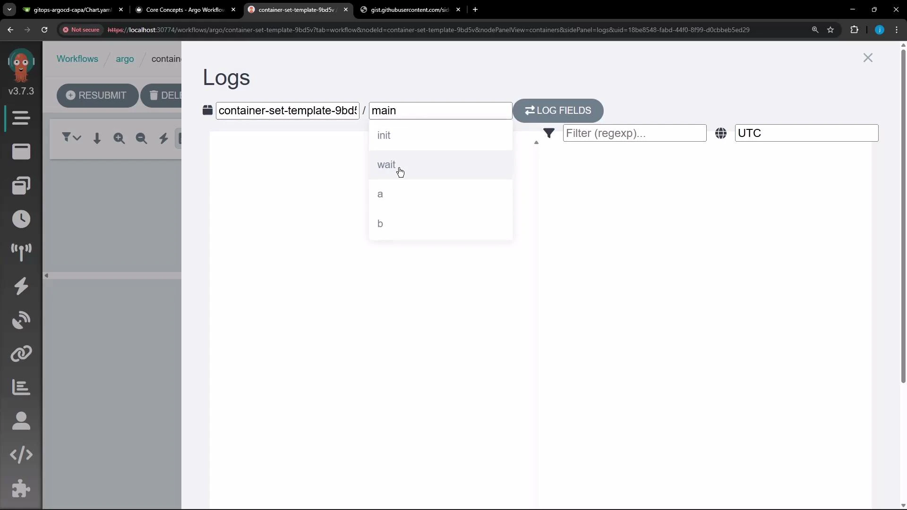Switch log fields using LOG FIELDS button
The height and width of the screenshot is (510, 907).
click(x=557, y=110)
